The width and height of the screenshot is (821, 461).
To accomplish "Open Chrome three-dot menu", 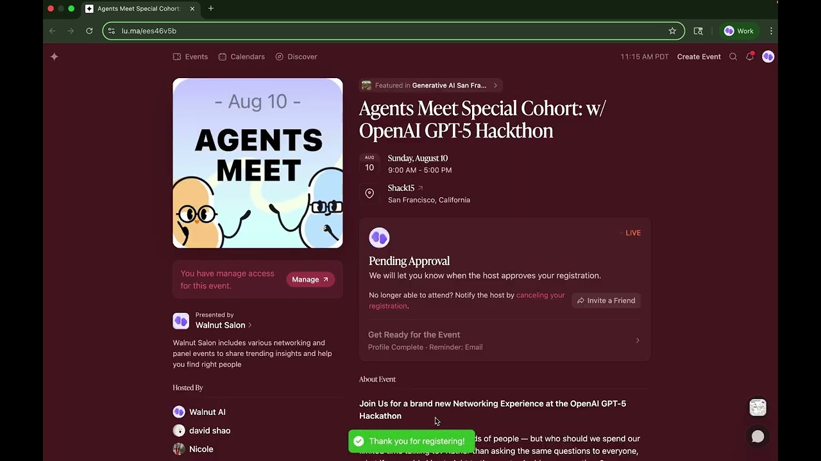I will (771, 31).
